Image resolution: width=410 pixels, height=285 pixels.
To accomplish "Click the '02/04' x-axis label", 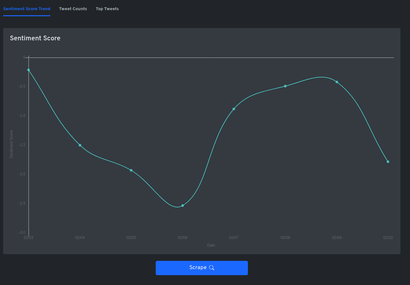I will pyautogui.click(x=80, y=238).
